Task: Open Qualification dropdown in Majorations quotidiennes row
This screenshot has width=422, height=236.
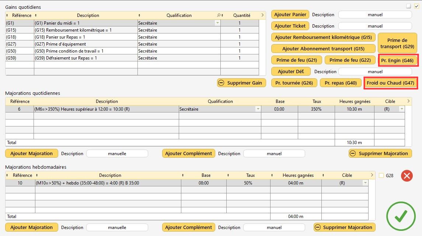Action: (x=258, y=109)
